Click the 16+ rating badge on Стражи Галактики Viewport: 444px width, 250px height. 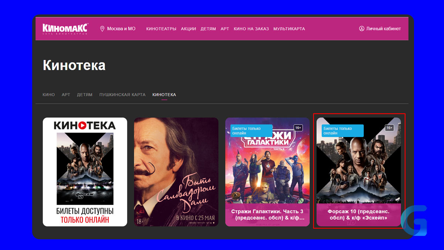[298, 128]
